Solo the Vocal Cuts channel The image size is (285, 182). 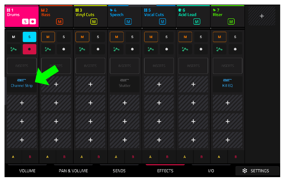coord(167,37)
